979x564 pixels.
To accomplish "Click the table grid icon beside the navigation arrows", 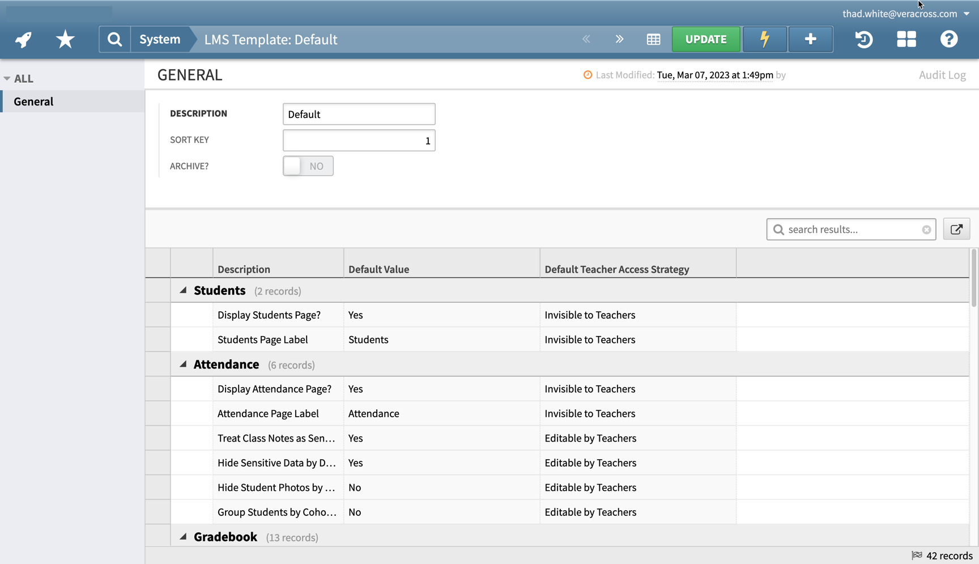I will click(653, 39).
